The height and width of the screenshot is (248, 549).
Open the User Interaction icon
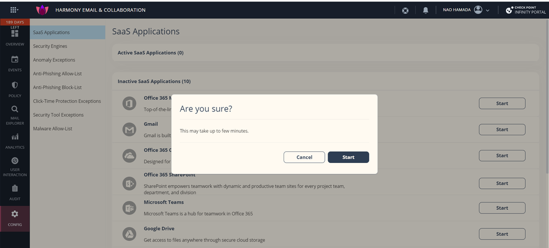15,161
